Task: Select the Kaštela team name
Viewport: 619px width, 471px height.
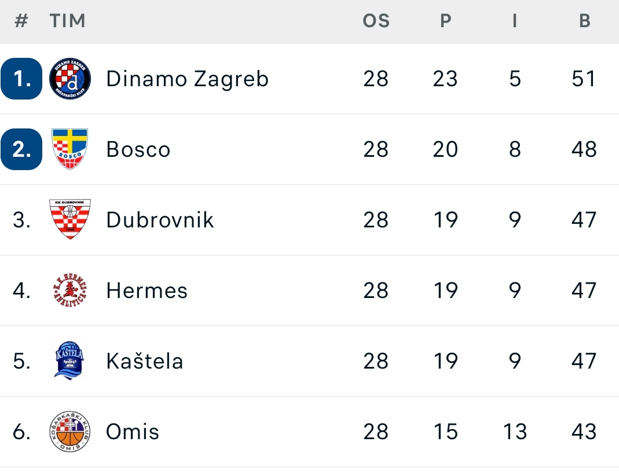Action: pyautogui.click(x=145, y=361)
